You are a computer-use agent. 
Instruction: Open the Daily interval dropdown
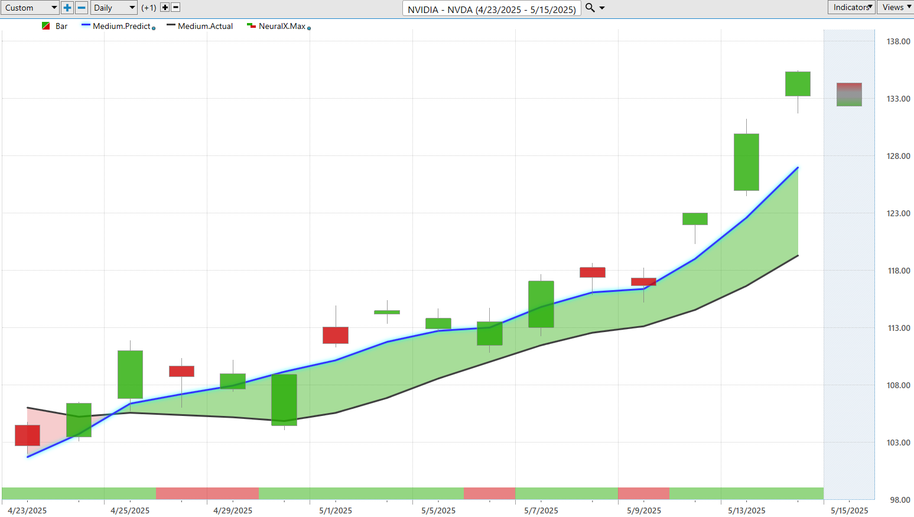pos(114,8)
